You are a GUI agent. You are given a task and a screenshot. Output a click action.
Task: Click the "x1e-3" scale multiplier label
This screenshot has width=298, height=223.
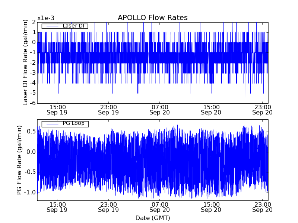click(x=46, y=18)
